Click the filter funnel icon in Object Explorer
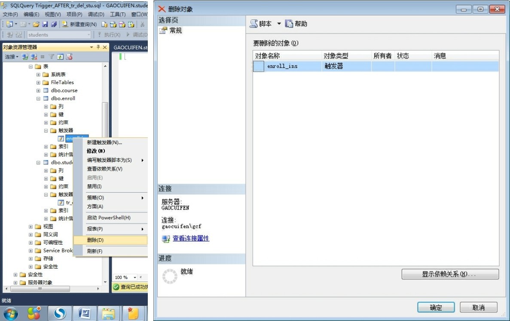 (52, 57)
